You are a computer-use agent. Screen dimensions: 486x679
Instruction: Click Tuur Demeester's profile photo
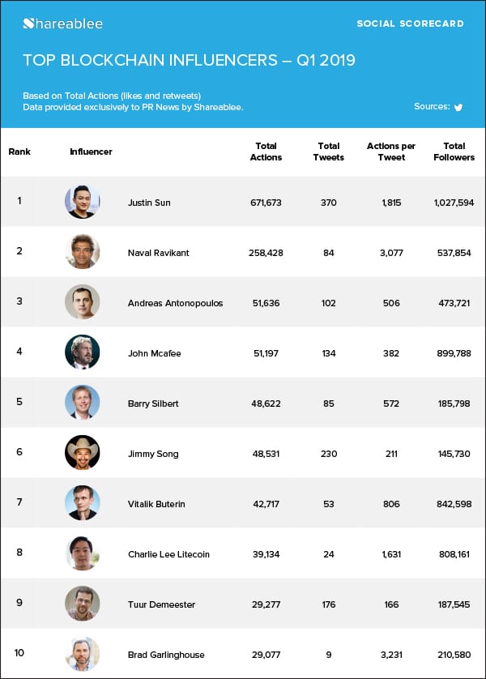pyautogui.click(x=83, y=604)
